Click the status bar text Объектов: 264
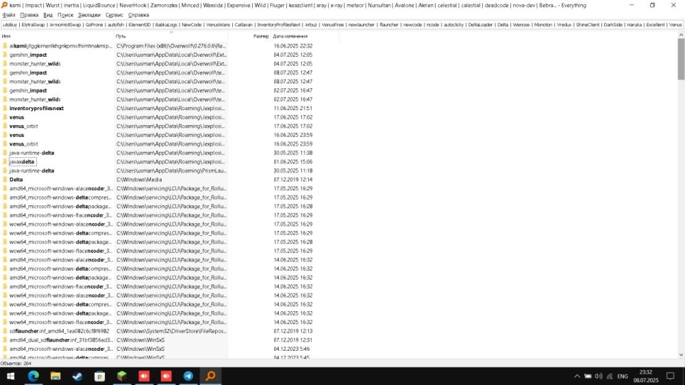 pyautogui.click(x=16, y=363)
